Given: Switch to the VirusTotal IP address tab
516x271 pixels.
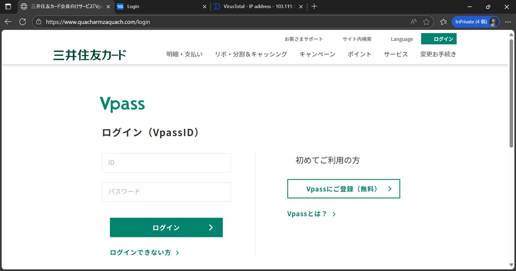Looking at the screenshot, I should 259,6.
